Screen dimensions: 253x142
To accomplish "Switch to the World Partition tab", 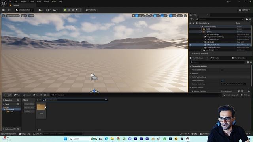I will tap(239, 58).
